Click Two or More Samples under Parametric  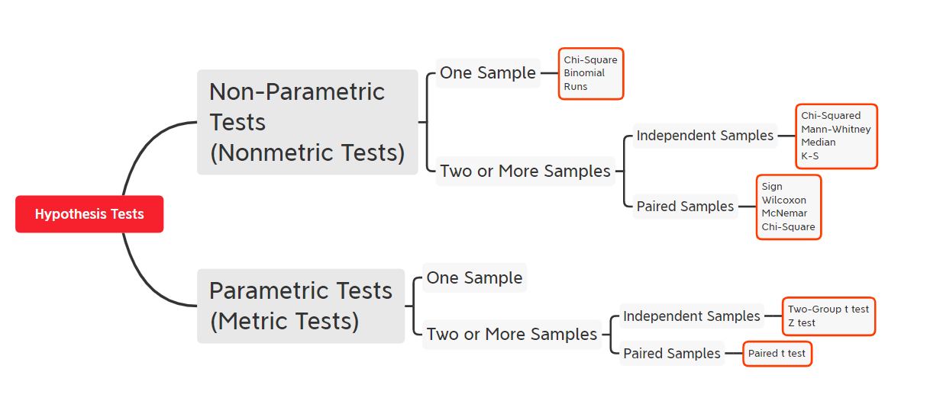pyautogui.click(x=512, y=334)
